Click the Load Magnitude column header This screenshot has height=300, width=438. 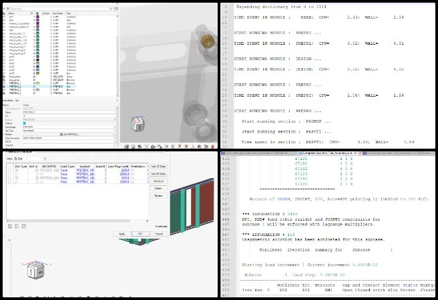[x=120, y=165]
